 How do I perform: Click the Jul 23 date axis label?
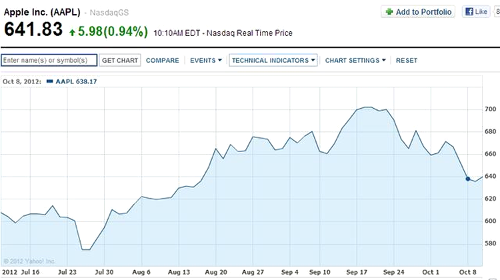[x=67, y=273]
